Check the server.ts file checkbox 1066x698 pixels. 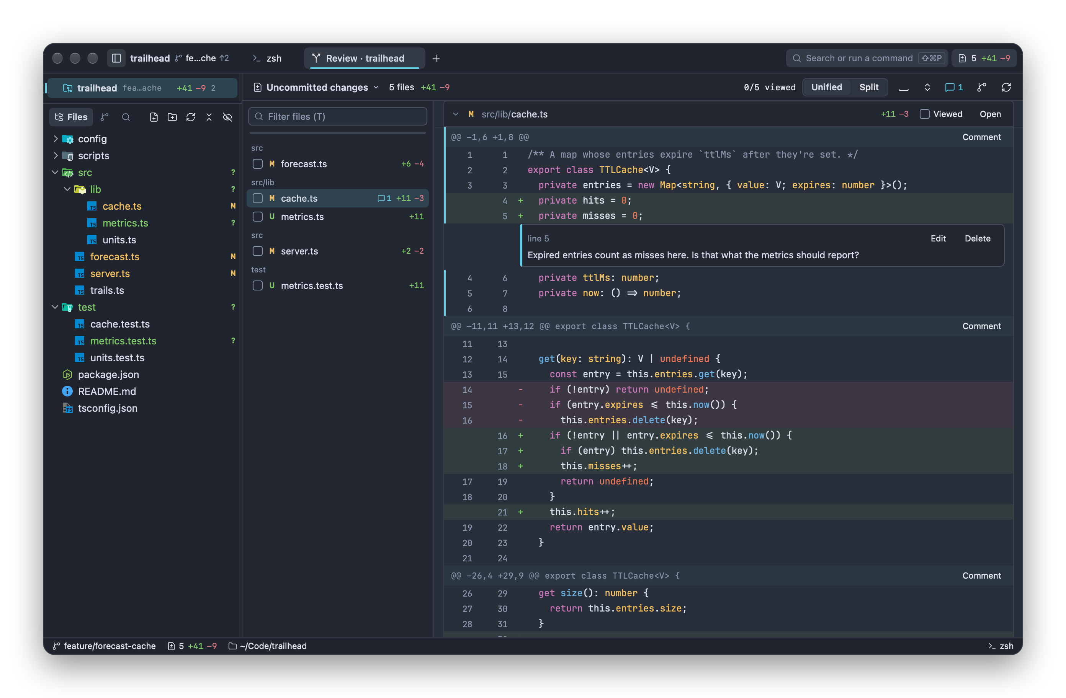click(x=258, y=251)
